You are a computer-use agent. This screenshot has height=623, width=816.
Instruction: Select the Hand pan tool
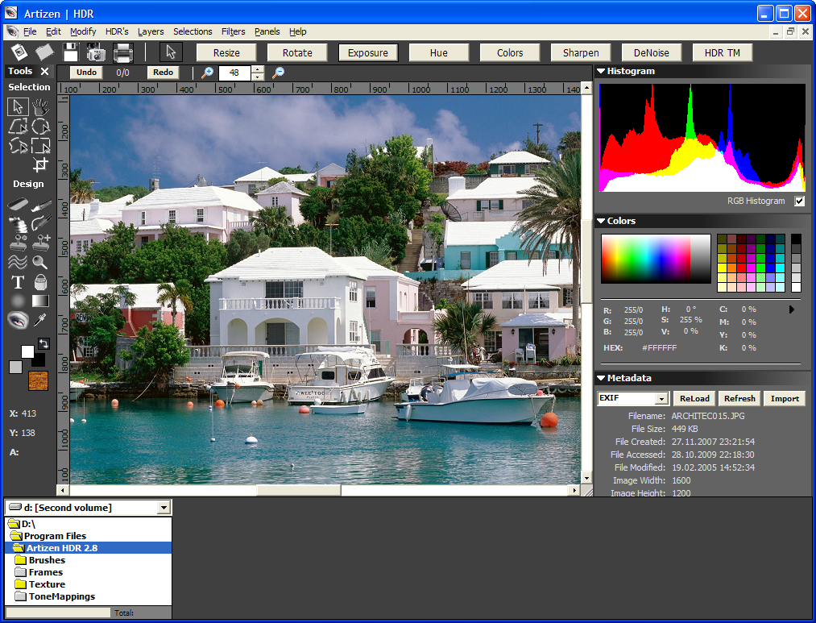tap(40, 106)
